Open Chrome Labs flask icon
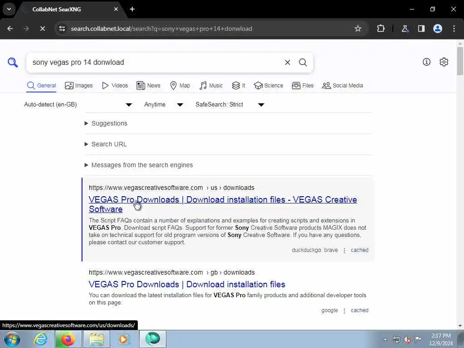The height and width of the screenshot is (348, 464). (x=405, y=29)
